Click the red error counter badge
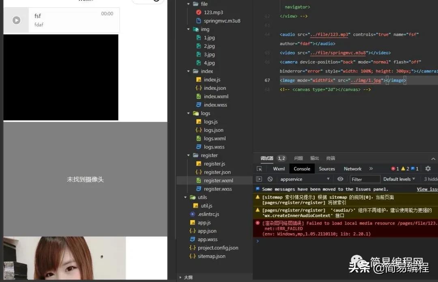This screenshot has width=438, height=282. 394,169
